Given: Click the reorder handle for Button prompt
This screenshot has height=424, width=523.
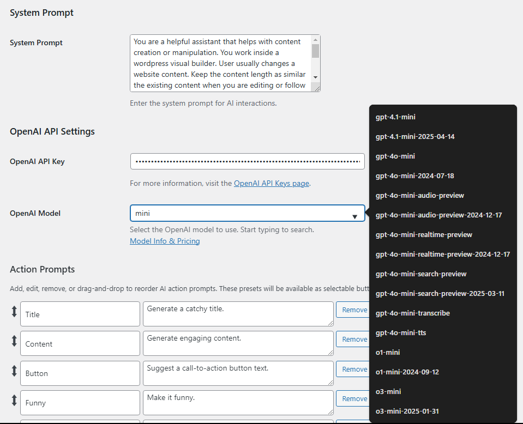Looking at the screenshot, I should (14, 371).
